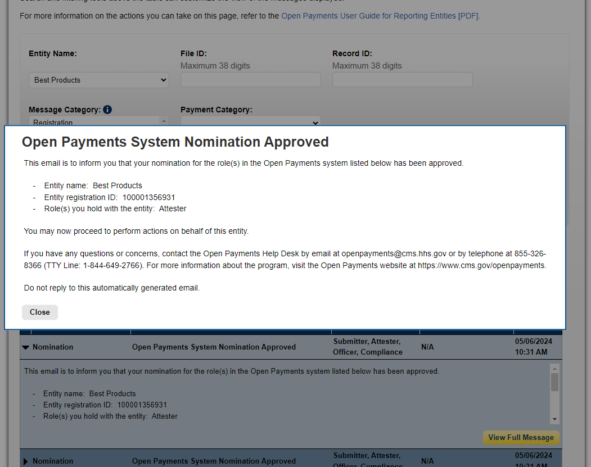Click the Message Category info icon

click(x=107, y=110)
